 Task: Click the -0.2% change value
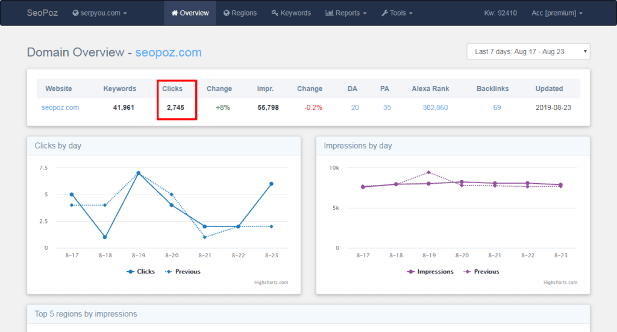(313, 107)
